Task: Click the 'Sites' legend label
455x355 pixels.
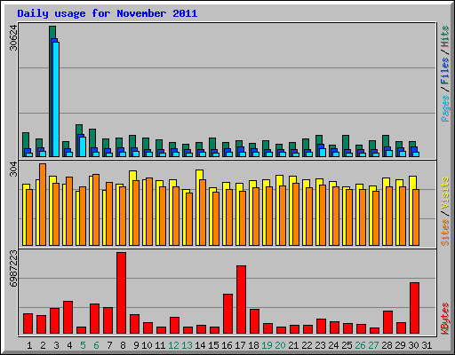Action: 445,233
